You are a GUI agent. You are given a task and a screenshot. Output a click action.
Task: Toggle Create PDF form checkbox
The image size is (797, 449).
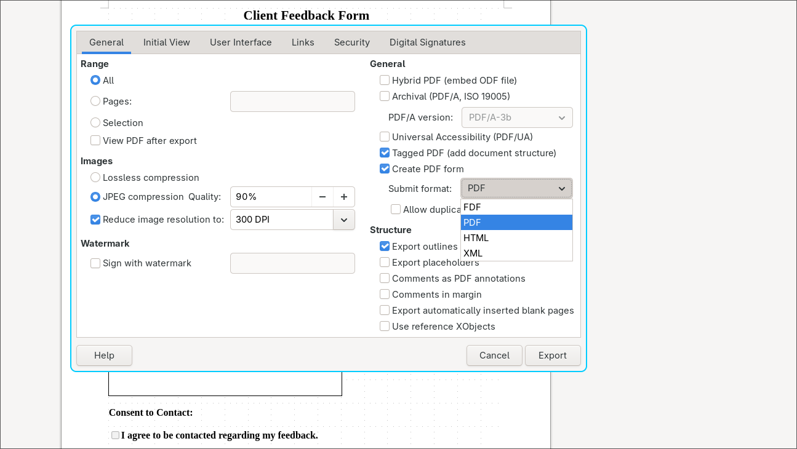click(385, 169)
